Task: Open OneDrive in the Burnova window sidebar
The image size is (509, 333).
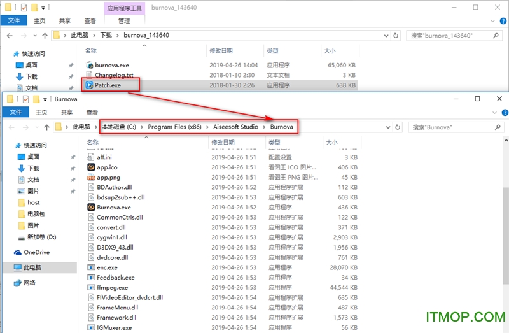Action: click(x=32, y=252)
